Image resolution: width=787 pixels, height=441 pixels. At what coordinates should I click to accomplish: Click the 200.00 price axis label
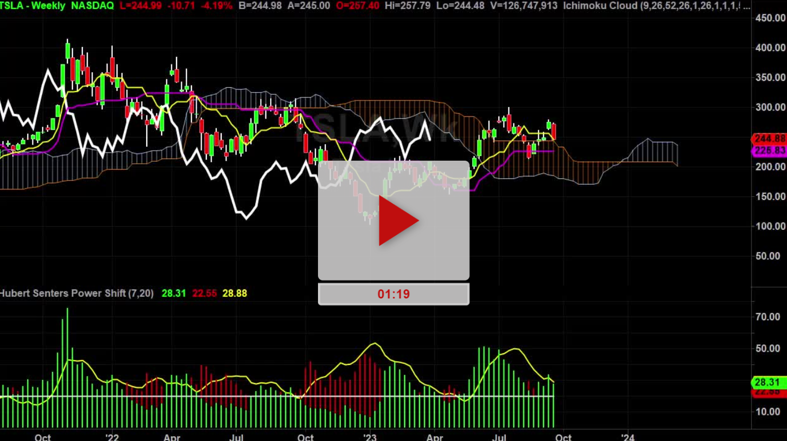[x=771, y=167]
